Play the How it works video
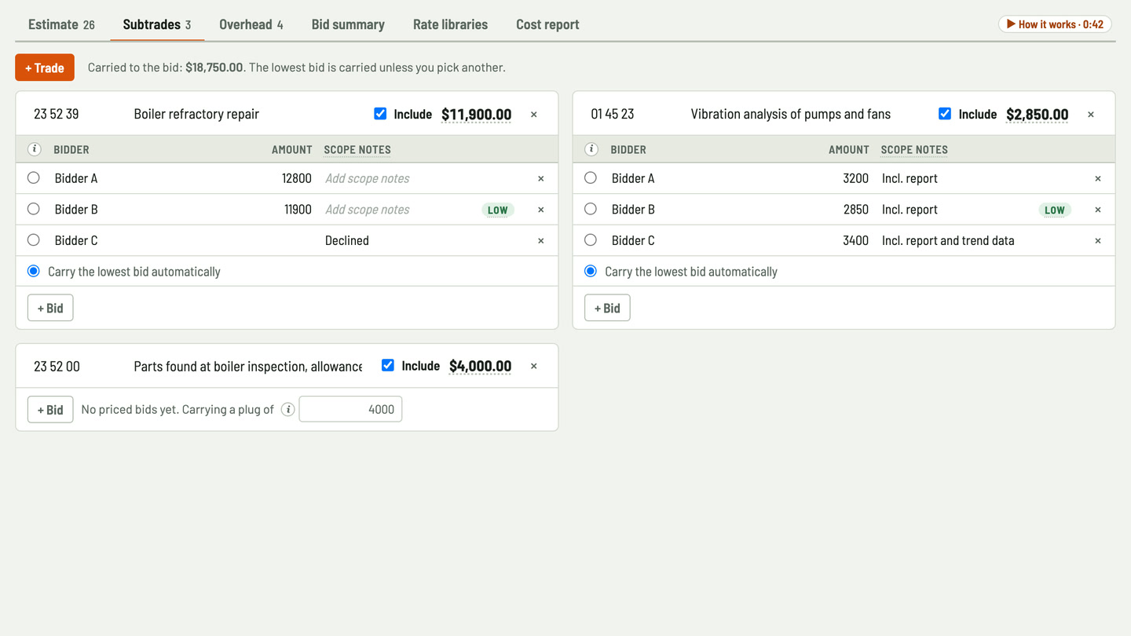Viewport: 1131px width, 636px height. [1055, 24]
